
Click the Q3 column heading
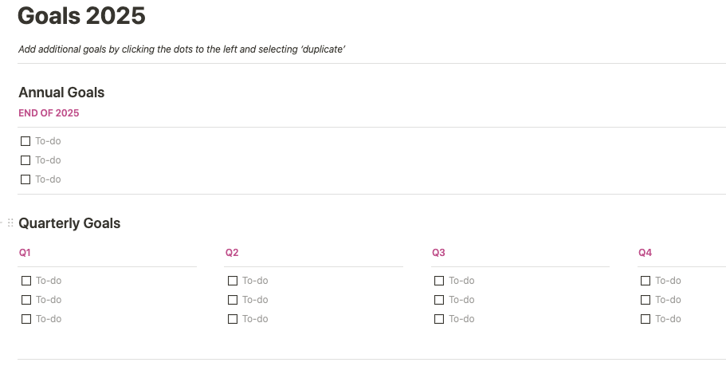[x=438, y=253]
